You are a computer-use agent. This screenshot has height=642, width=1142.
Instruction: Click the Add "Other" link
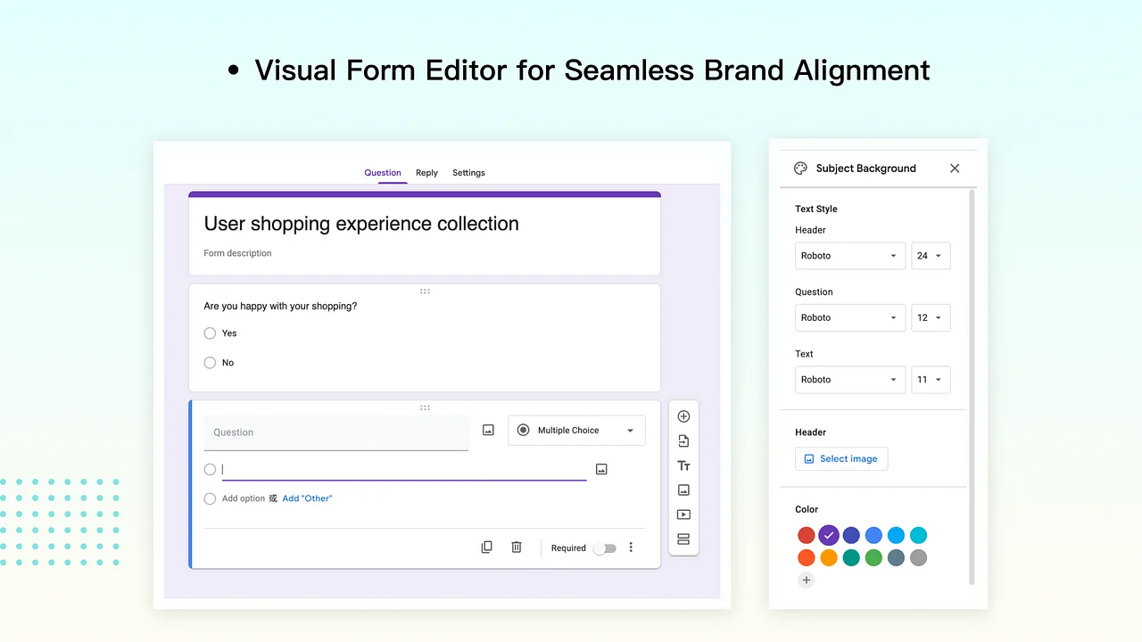[x=307, y=498]
